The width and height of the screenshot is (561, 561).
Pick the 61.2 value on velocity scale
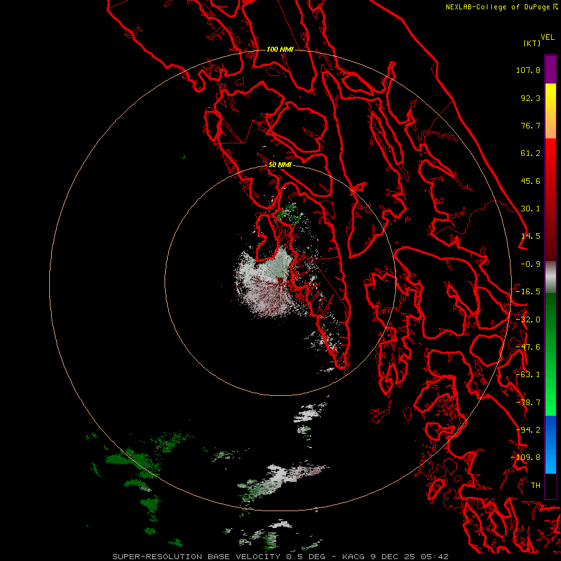530,153
